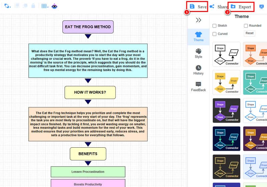The width and height of the screenshot is (267, 187).
Task: Select the dark purple theme thumbnail
Action: [x=255, y=139]
